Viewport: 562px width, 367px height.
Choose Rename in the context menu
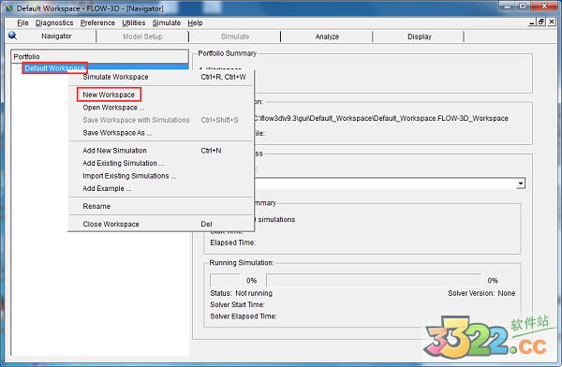tap(96, 206)
